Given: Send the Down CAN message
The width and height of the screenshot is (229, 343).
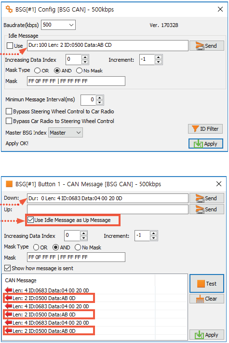Looking at the screenshot, I should (x=206, y=198).
